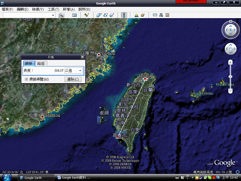Open the 新增(A) menu
This screenshot has width=241, height=181.
(69, 9)
